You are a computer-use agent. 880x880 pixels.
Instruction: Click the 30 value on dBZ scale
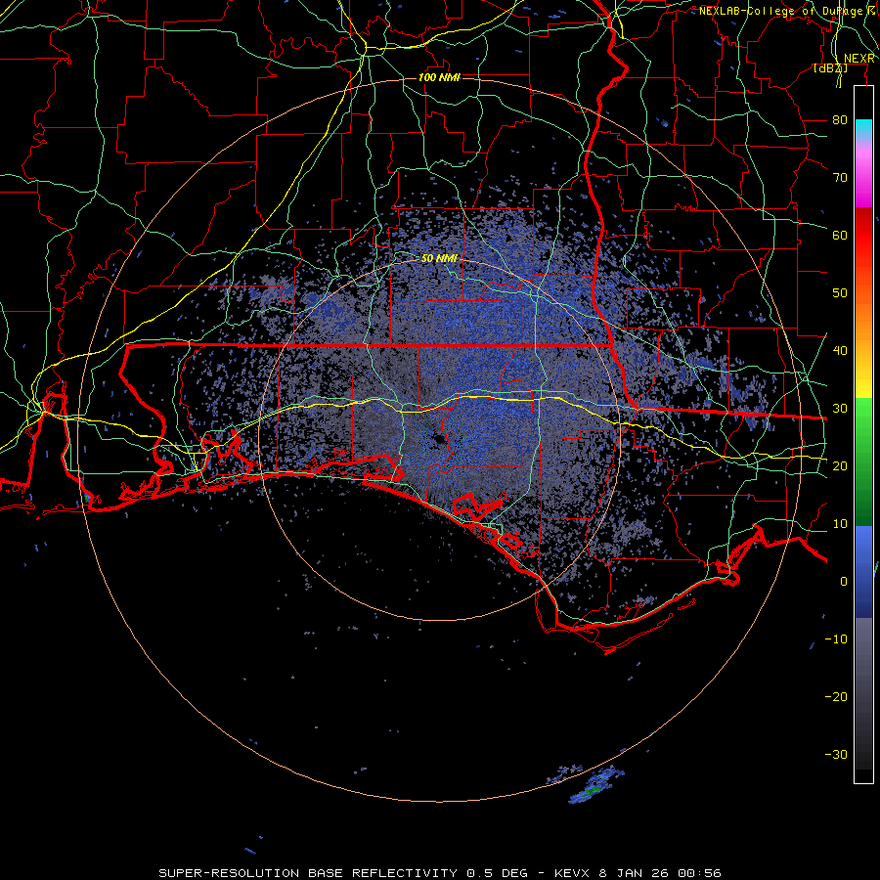coord(840,409)
